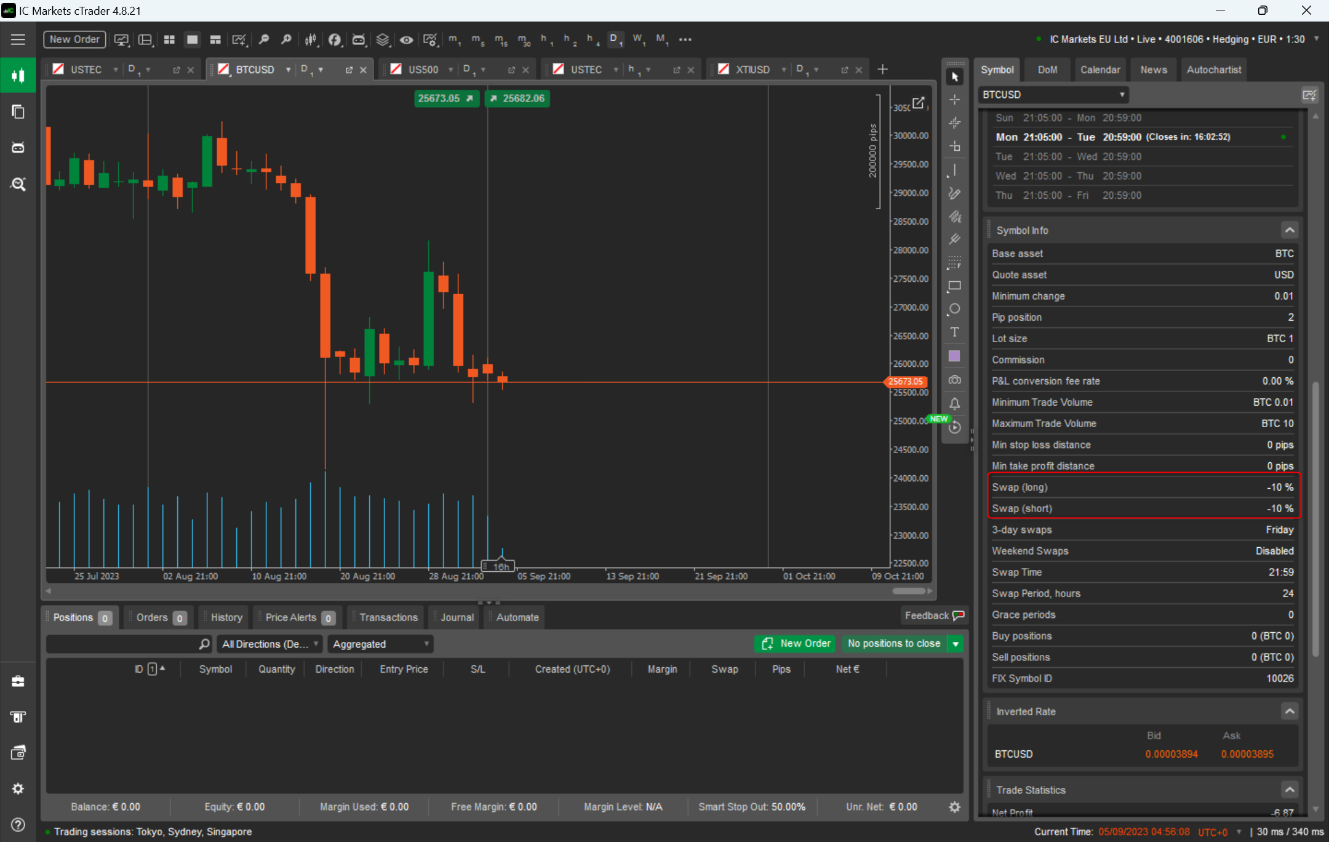The image size is (1329, 842).
Task: Click the New Order button in top toolbar
Action: [74, 39]
